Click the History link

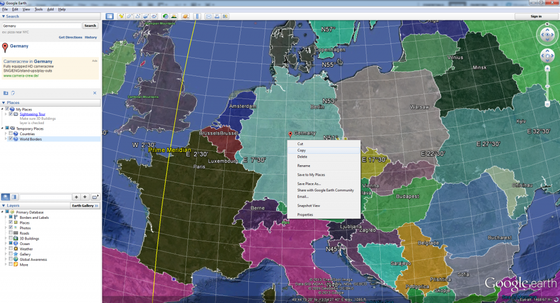point(91,37)
